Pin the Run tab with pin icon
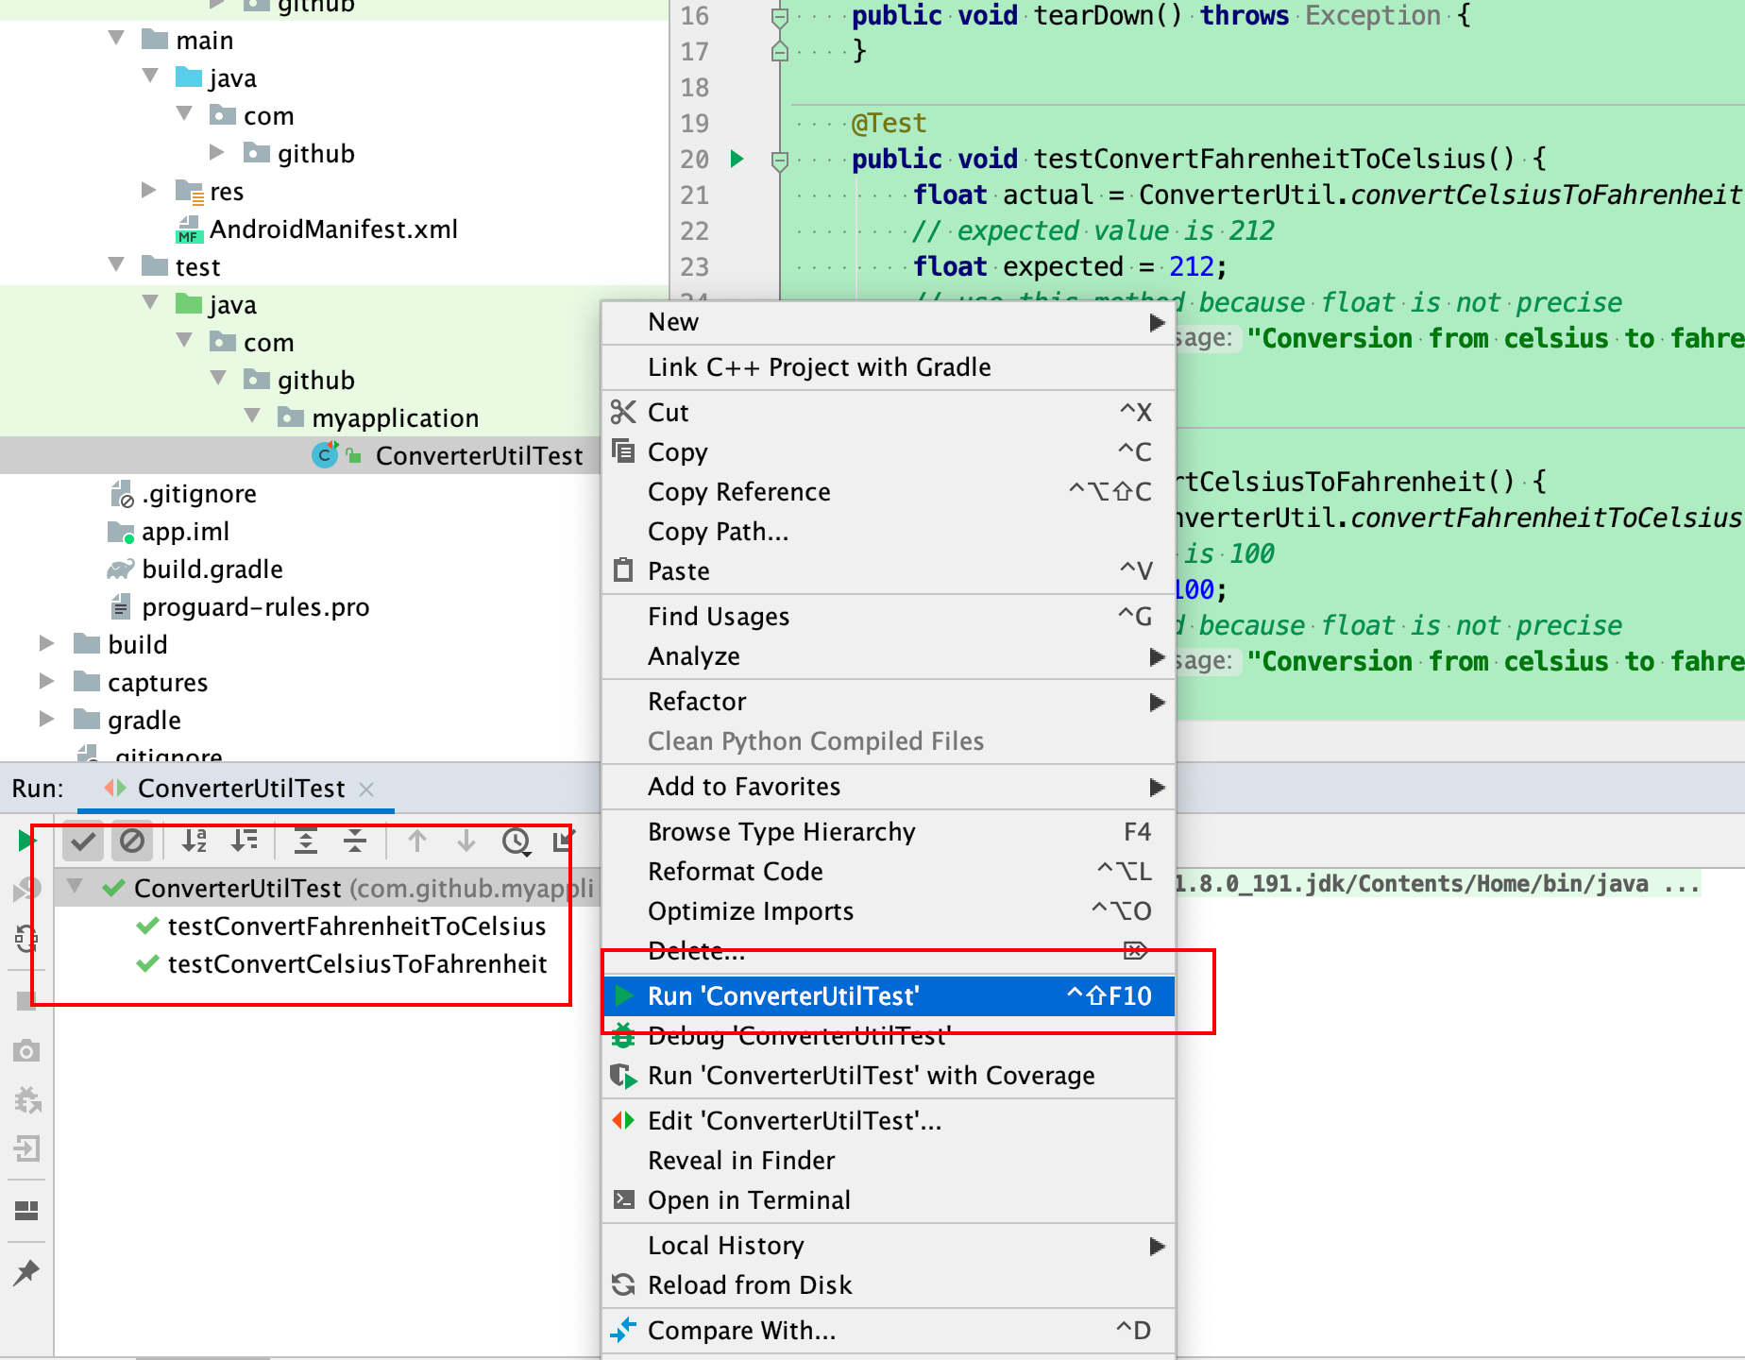The image size is (1745, 1360). tap(26, 1273)
